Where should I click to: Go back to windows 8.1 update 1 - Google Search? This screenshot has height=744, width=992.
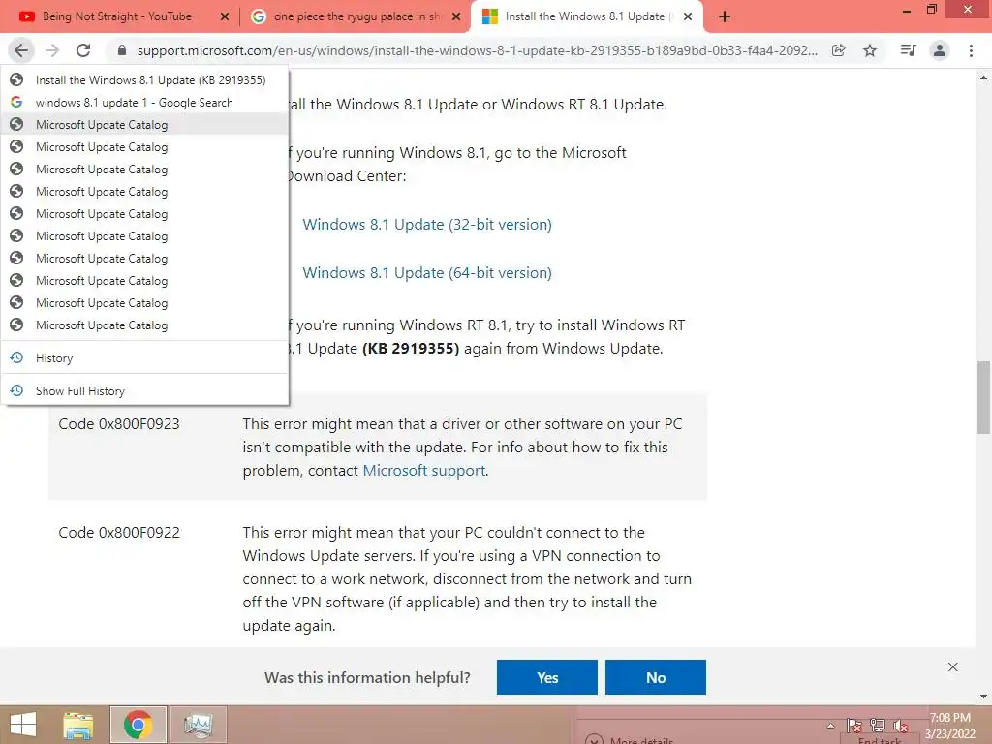145,103
